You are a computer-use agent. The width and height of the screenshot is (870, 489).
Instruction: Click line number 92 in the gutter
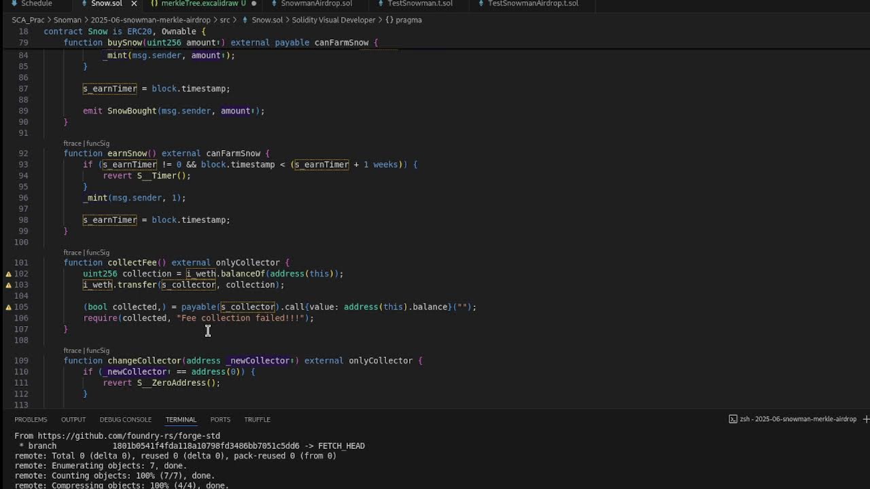[x=24, y=153]
